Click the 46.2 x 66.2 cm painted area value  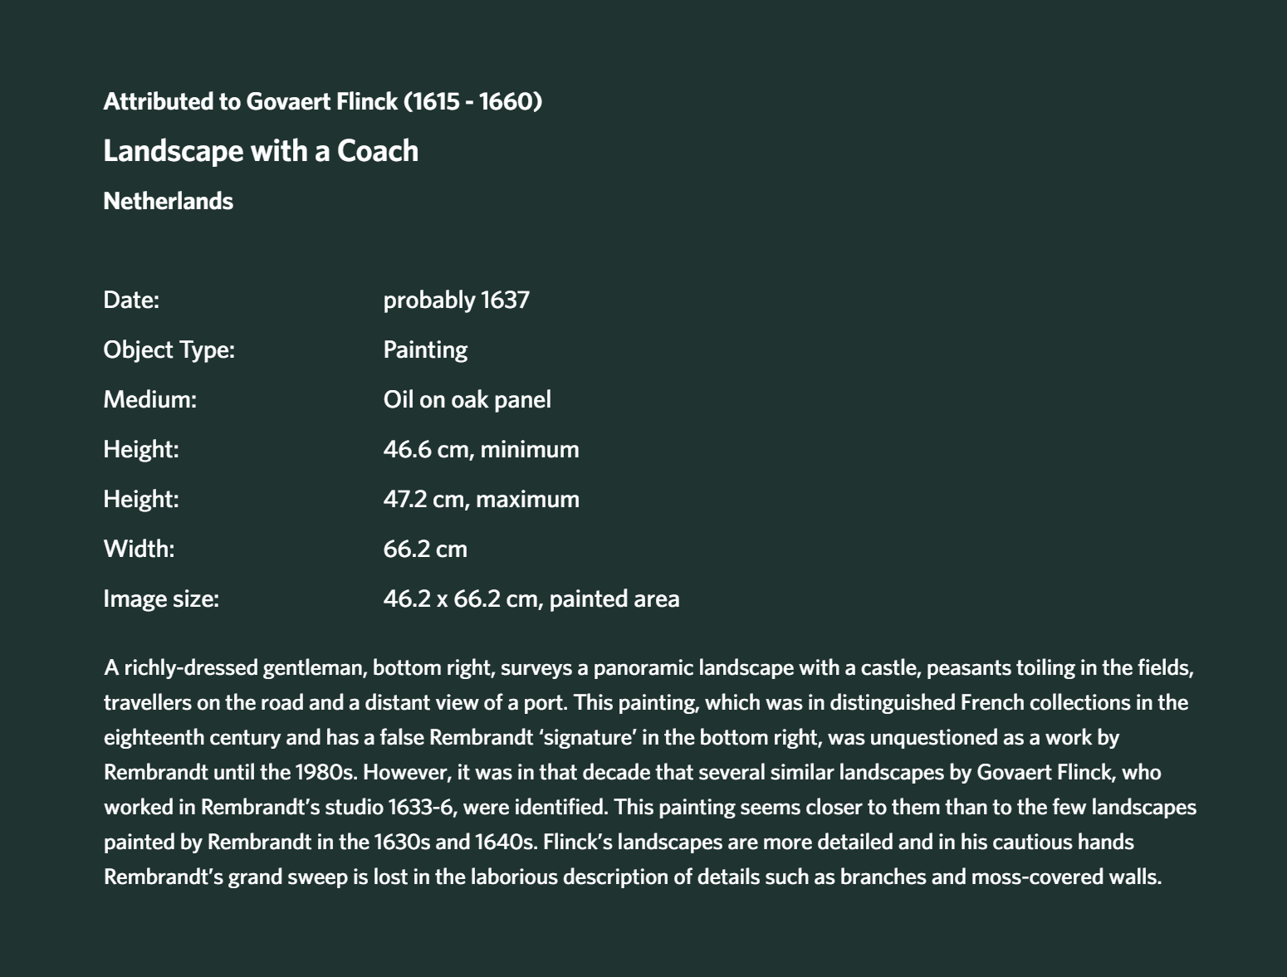click(x=531, y=598)
